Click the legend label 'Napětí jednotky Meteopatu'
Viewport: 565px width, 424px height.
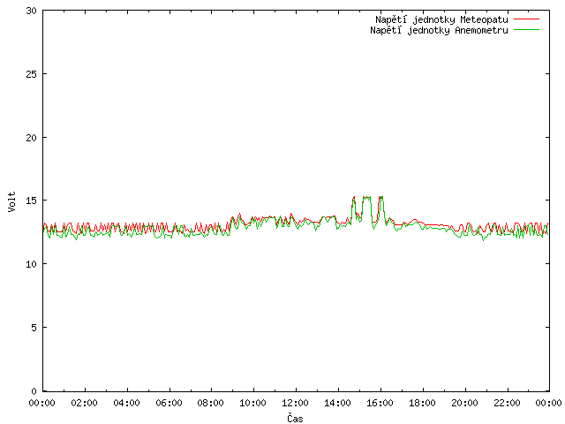(x=441, y=19)
